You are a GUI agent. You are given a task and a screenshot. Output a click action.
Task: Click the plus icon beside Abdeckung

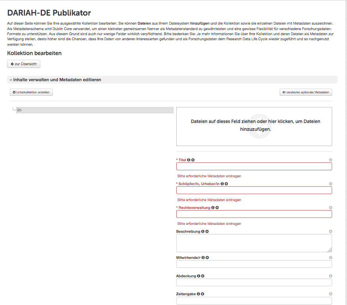coord(203,276)
